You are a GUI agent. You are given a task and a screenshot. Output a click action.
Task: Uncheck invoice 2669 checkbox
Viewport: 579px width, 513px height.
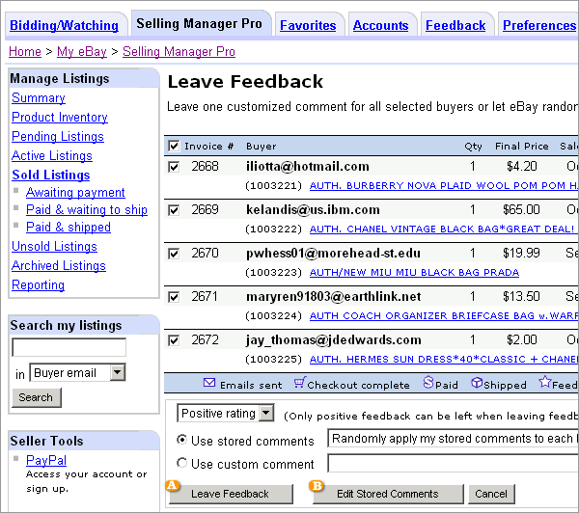174,210
